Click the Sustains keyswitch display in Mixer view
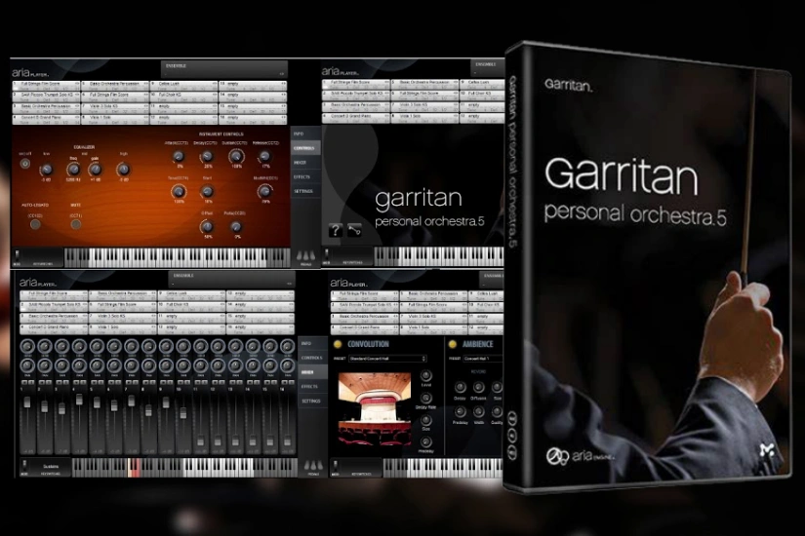Screen dimensions: 805x536 pyautogui.click(x=51, y=467)
